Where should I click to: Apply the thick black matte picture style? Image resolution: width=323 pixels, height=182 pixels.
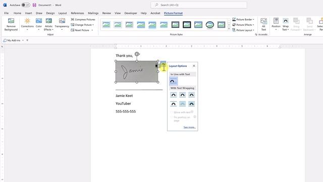(x=187, y=25)
